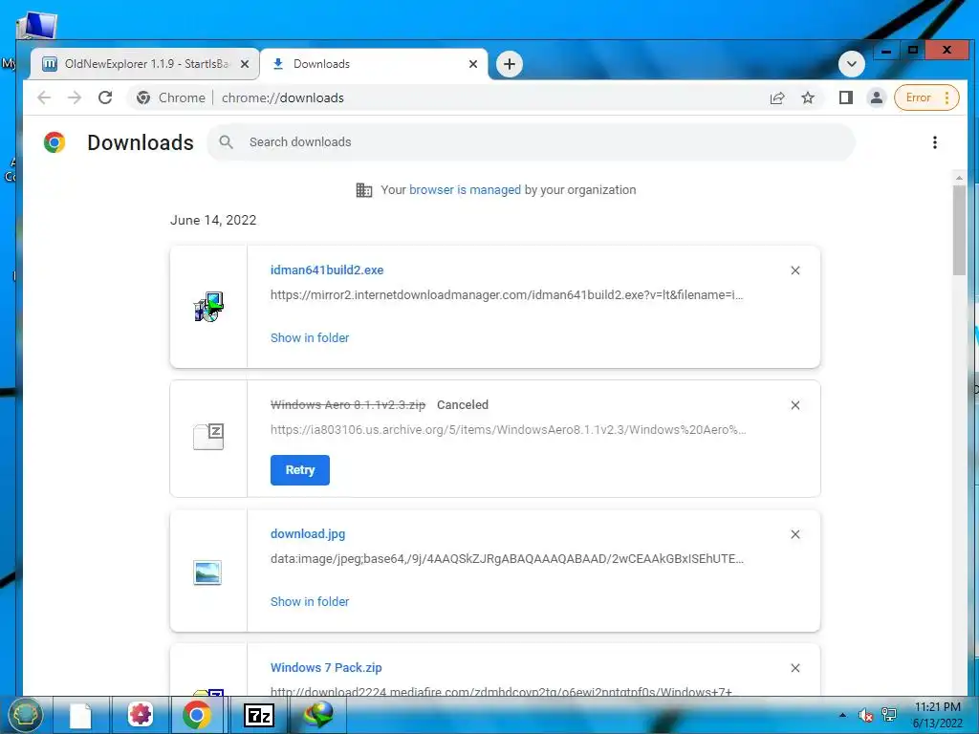979x734 pixels.
Task: Open Internet Download Manager taskbar icon
Action: click(318, 715)
